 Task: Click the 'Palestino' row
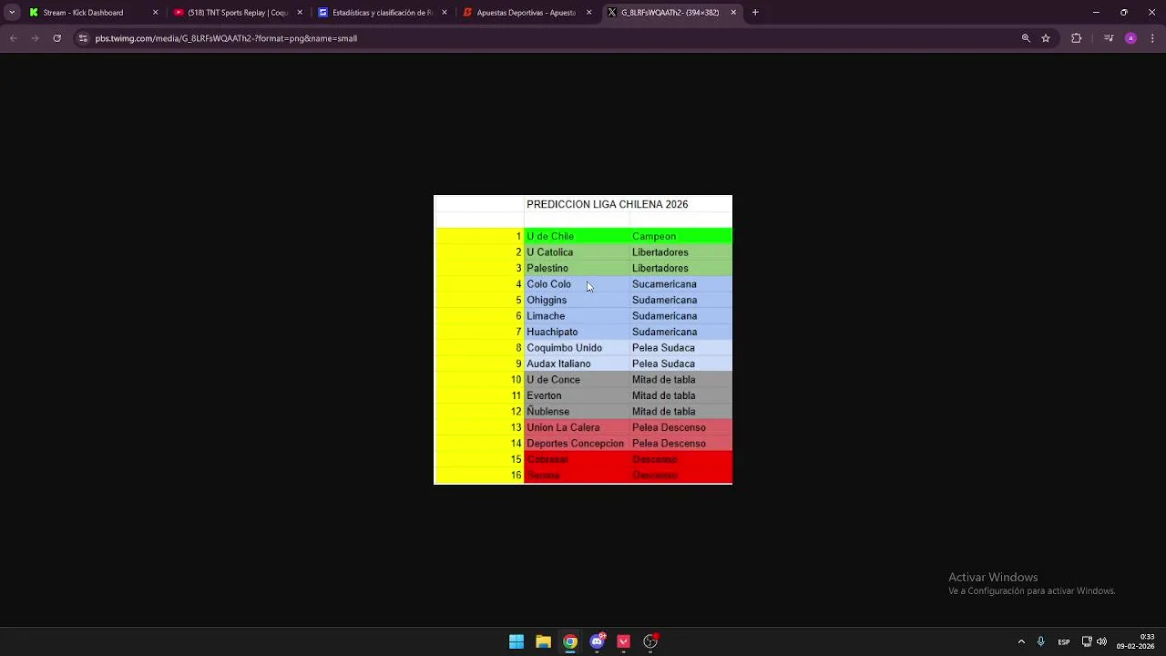pyautogui.click(x=583, y=268)
